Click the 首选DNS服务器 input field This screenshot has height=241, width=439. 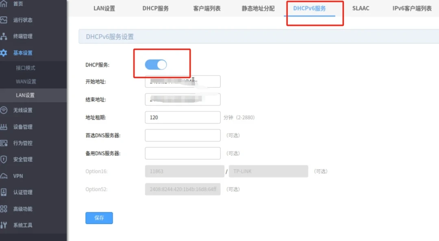(x=183, y=135)
